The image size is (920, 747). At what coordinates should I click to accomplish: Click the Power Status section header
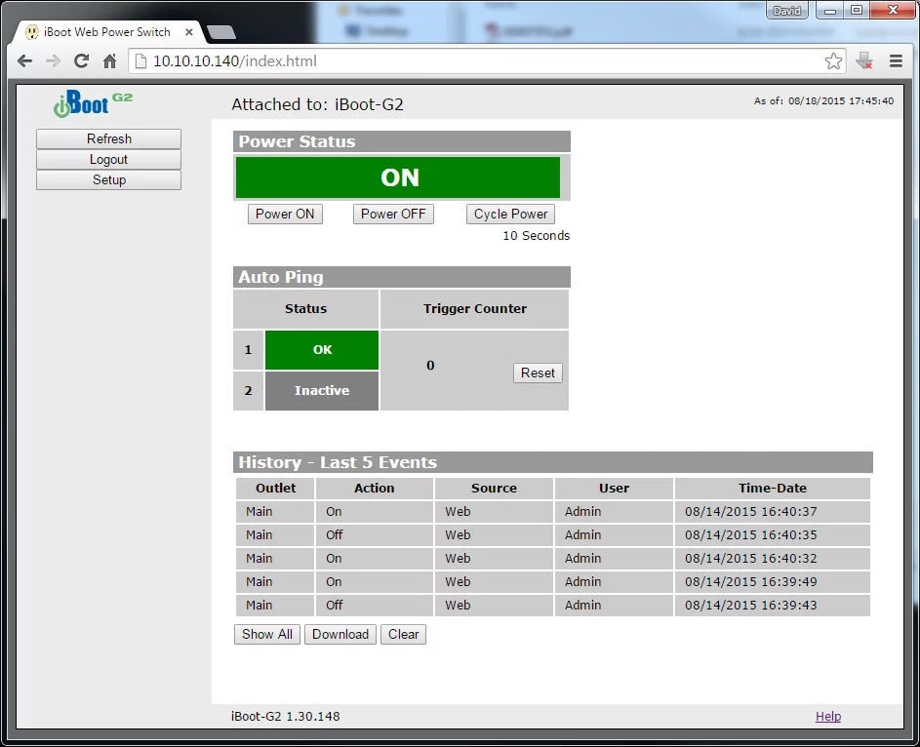pos(402,141)
